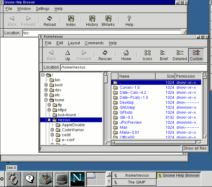The image size is (212, 187).
Task: Collapse the nessus folder in tree
Action: pos(49,120)
